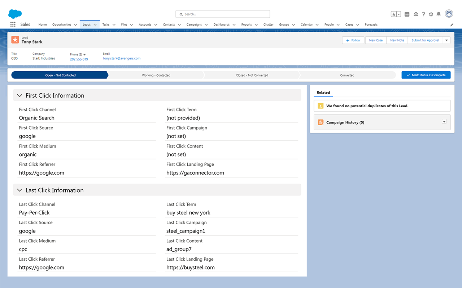The width and height of the screenshot is (462, 288).
Task: Open the Setup gear icon
Action: coord(431,14)
